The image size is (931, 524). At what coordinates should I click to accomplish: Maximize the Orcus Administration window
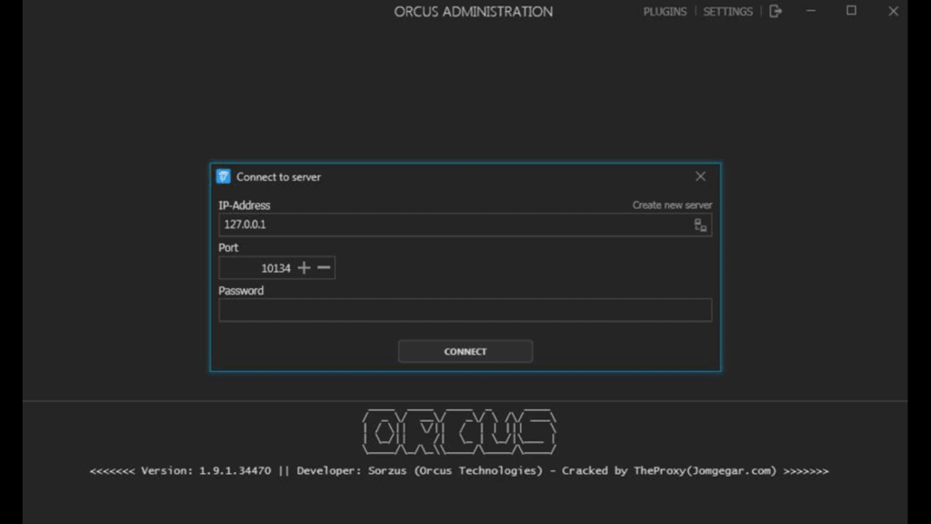851,11
